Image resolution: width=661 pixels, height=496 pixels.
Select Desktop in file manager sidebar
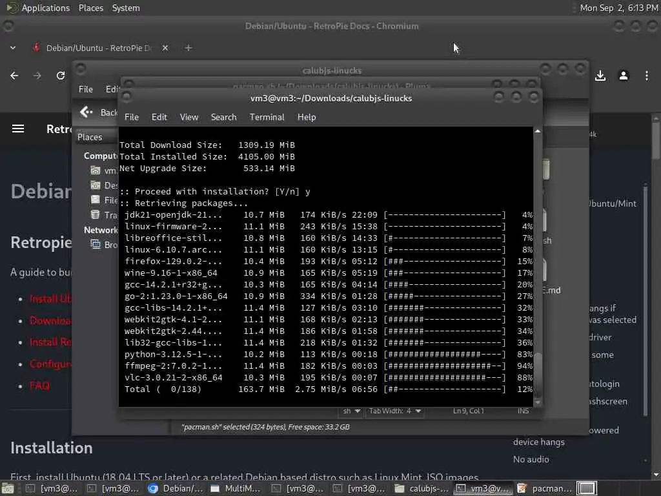tap(104, 185)
